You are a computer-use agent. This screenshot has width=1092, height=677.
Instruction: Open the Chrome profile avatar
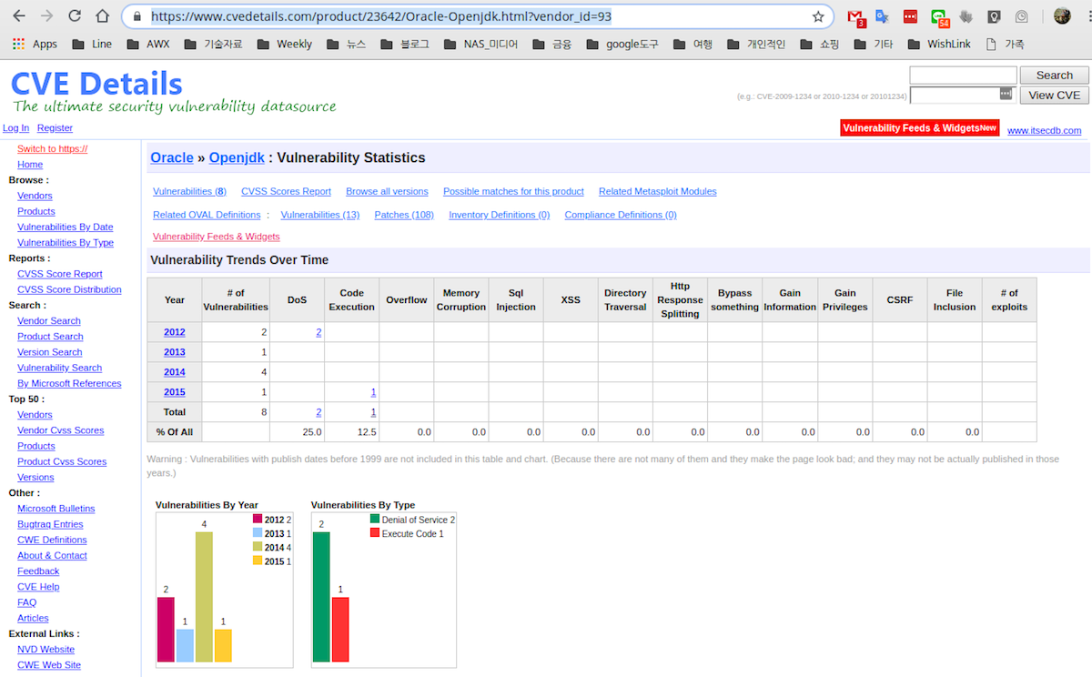point(1062,16)
